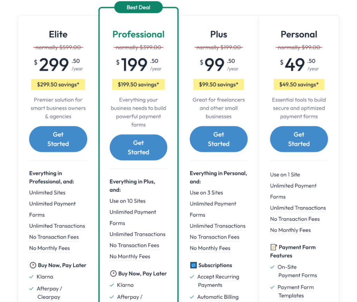The width and height of the screenshot is (357, 302).
Task: Click the Payment Form Features document icon
Action: click(x=273, y=247)
